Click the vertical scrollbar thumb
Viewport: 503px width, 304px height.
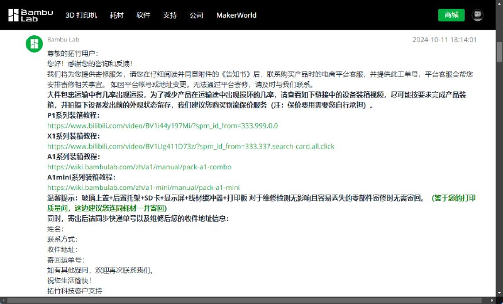[499, 52]
